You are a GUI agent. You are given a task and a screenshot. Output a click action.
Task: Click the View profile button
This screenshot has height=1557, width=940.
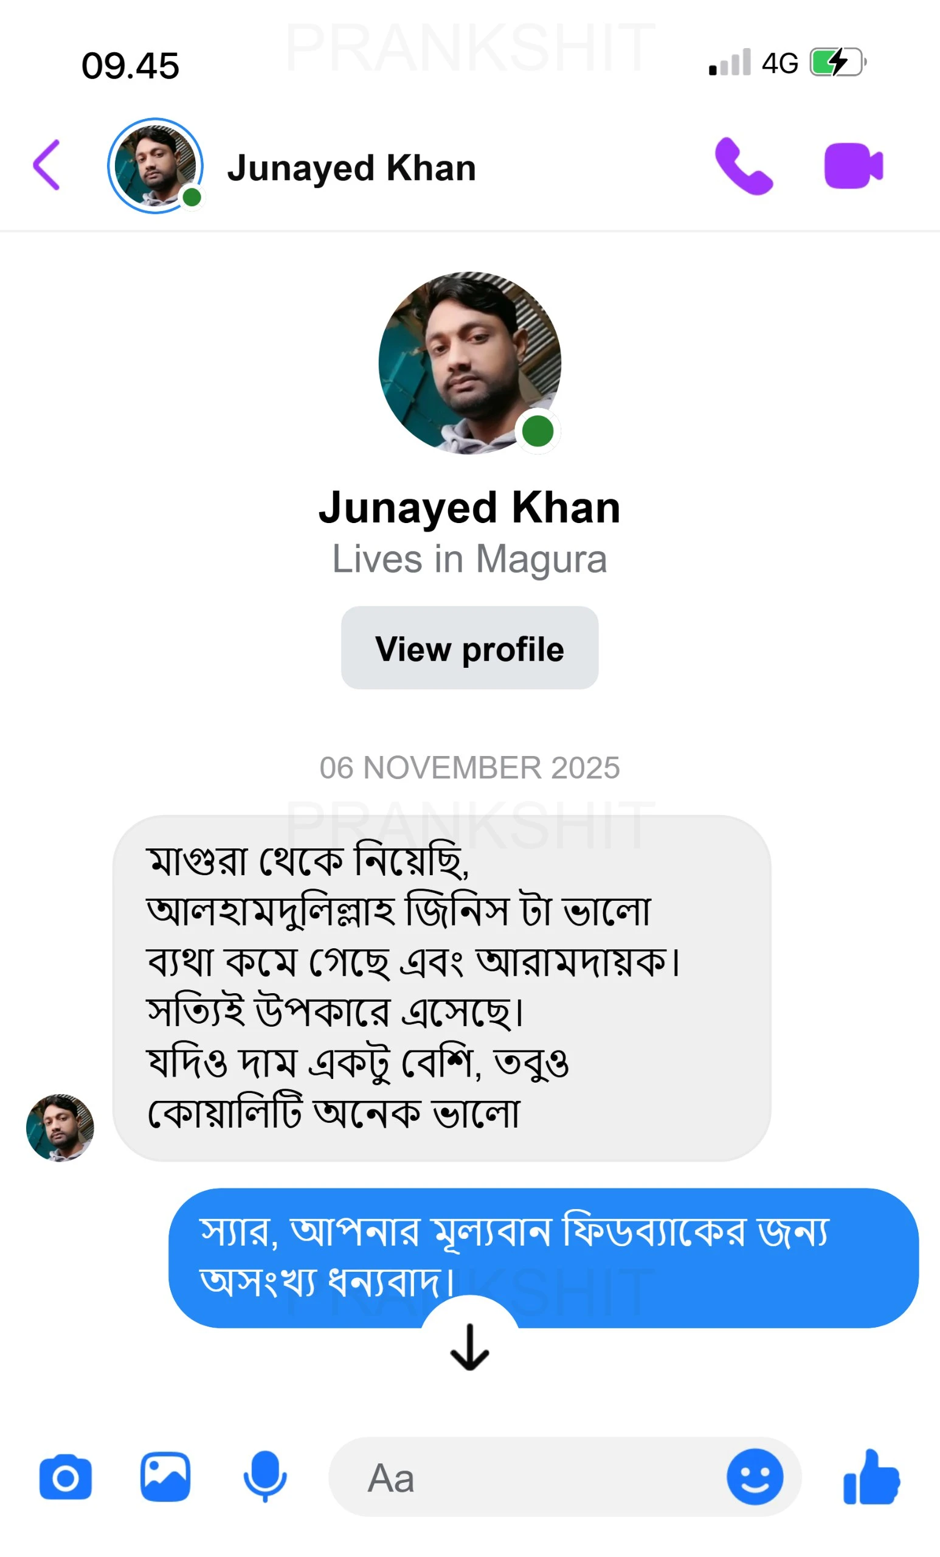pyautogui.click(x=469, y=648)
